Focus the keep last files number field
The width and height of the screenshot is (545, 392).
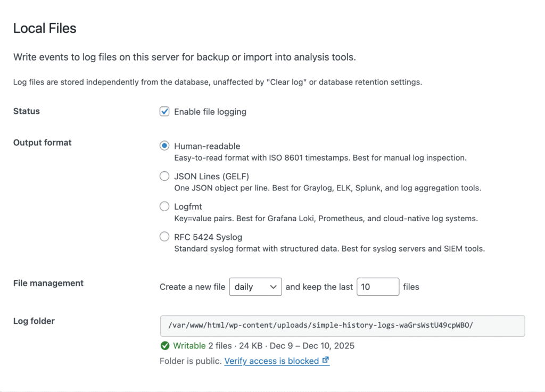377,287
